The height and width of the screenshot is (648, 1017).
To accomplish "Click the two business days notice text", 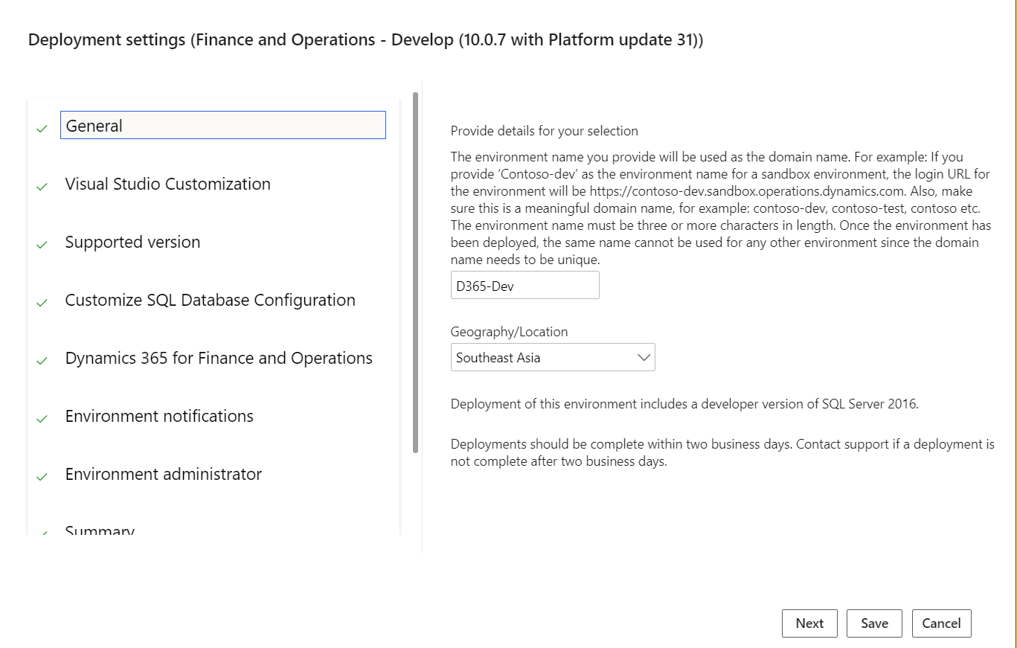I will click(x=722, y=452).
